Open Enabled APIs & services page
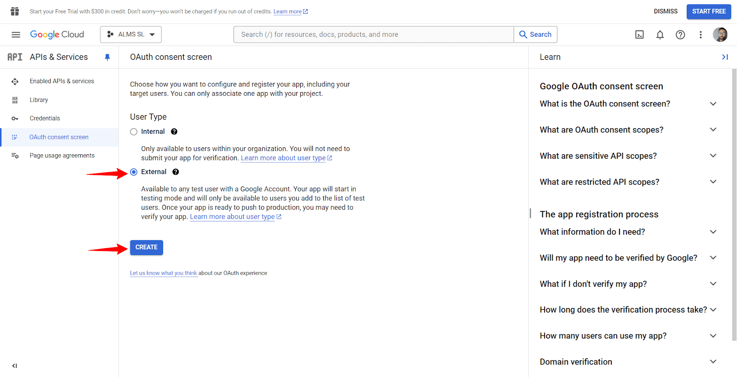 tap(62, 81)
